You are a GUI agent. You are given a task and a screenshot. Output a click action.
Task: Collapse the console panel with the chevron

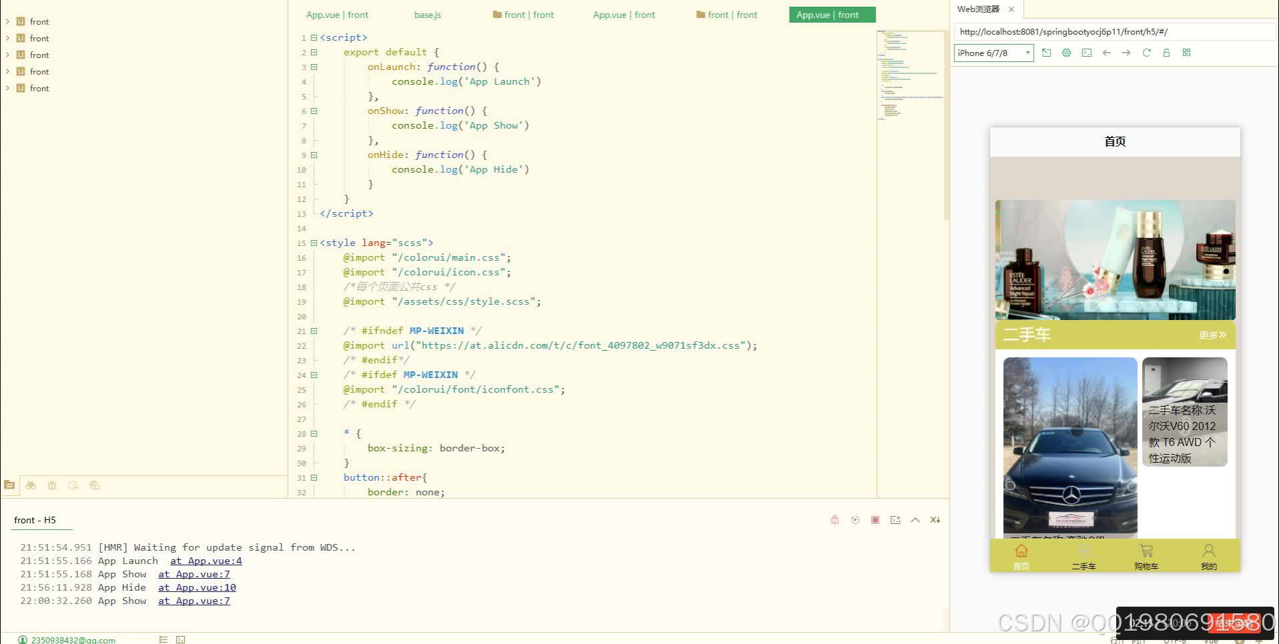coord(915,520)
